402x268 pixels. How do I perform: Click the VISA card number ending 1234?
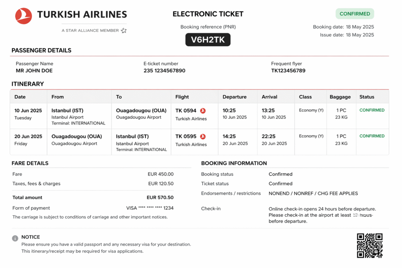tap(150, 208)
